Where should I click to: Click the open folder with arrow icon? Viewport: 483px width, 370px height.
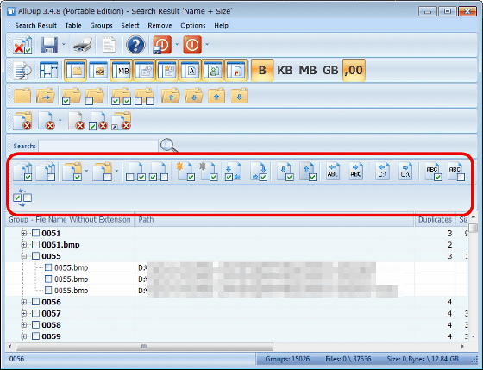click(x=45, y=96)
